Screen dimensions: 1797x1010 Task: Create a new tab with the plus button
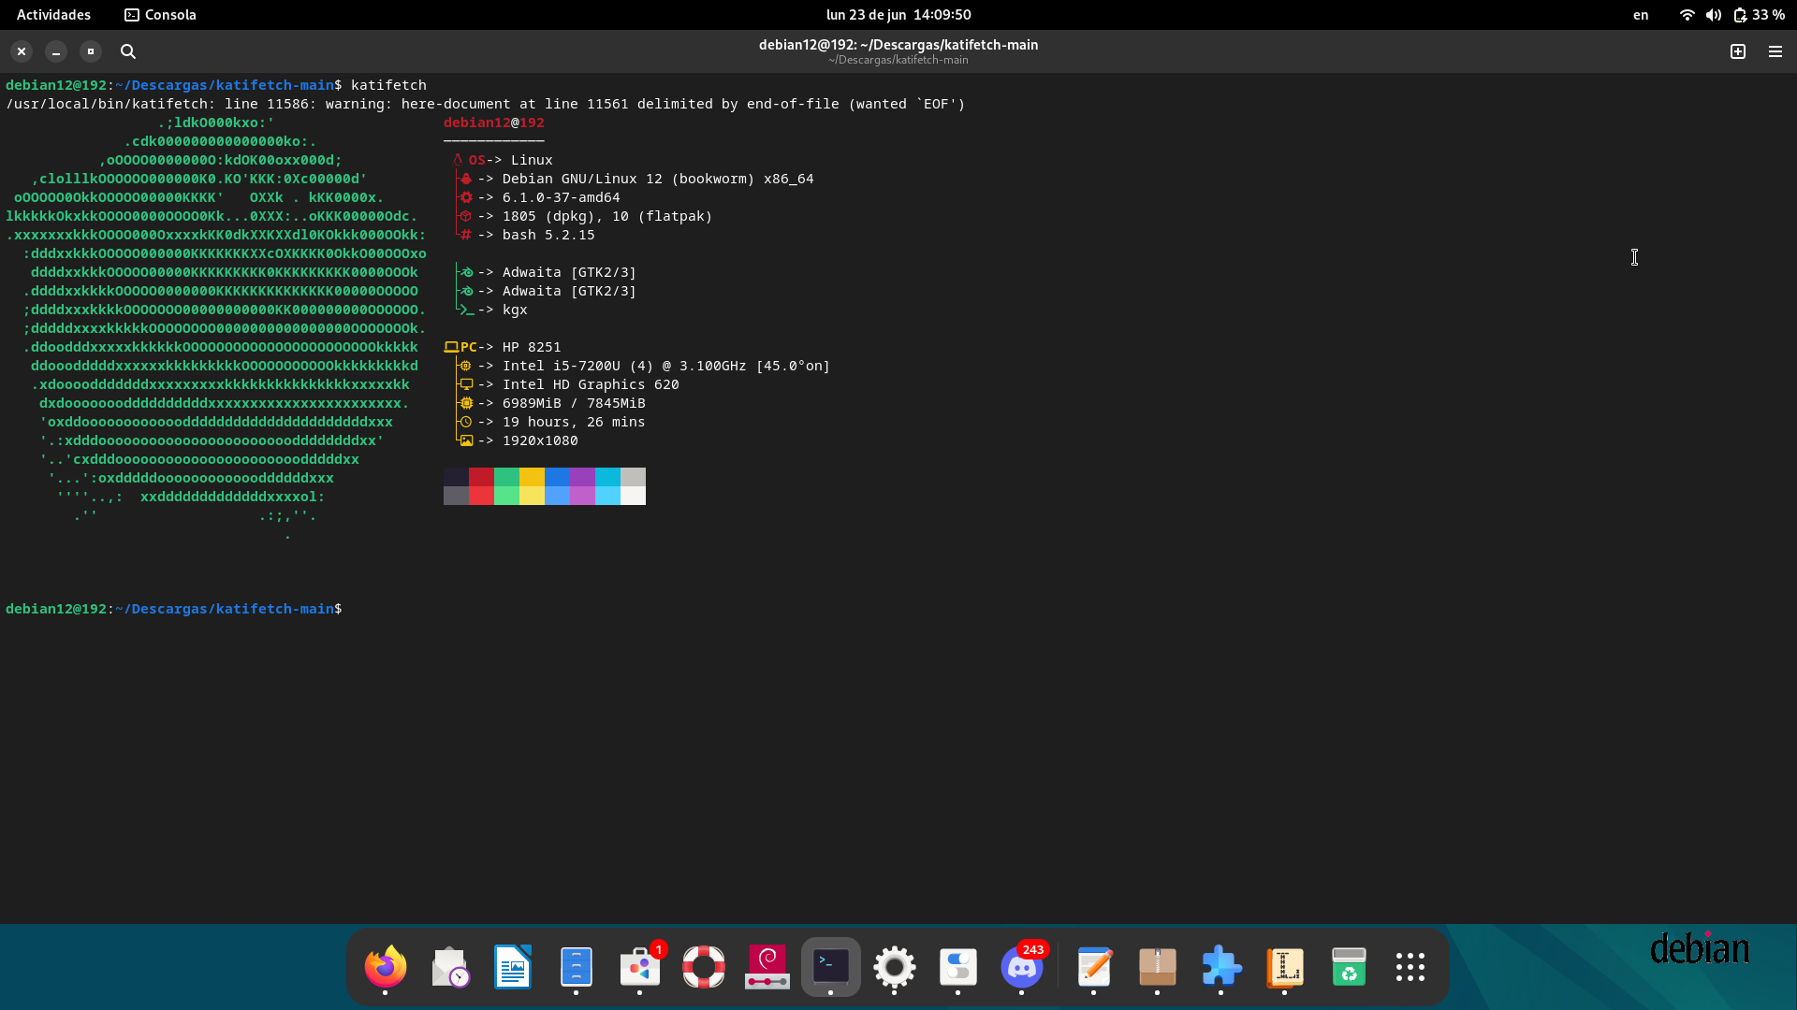pyautogui.click(x=1738, y=51)
